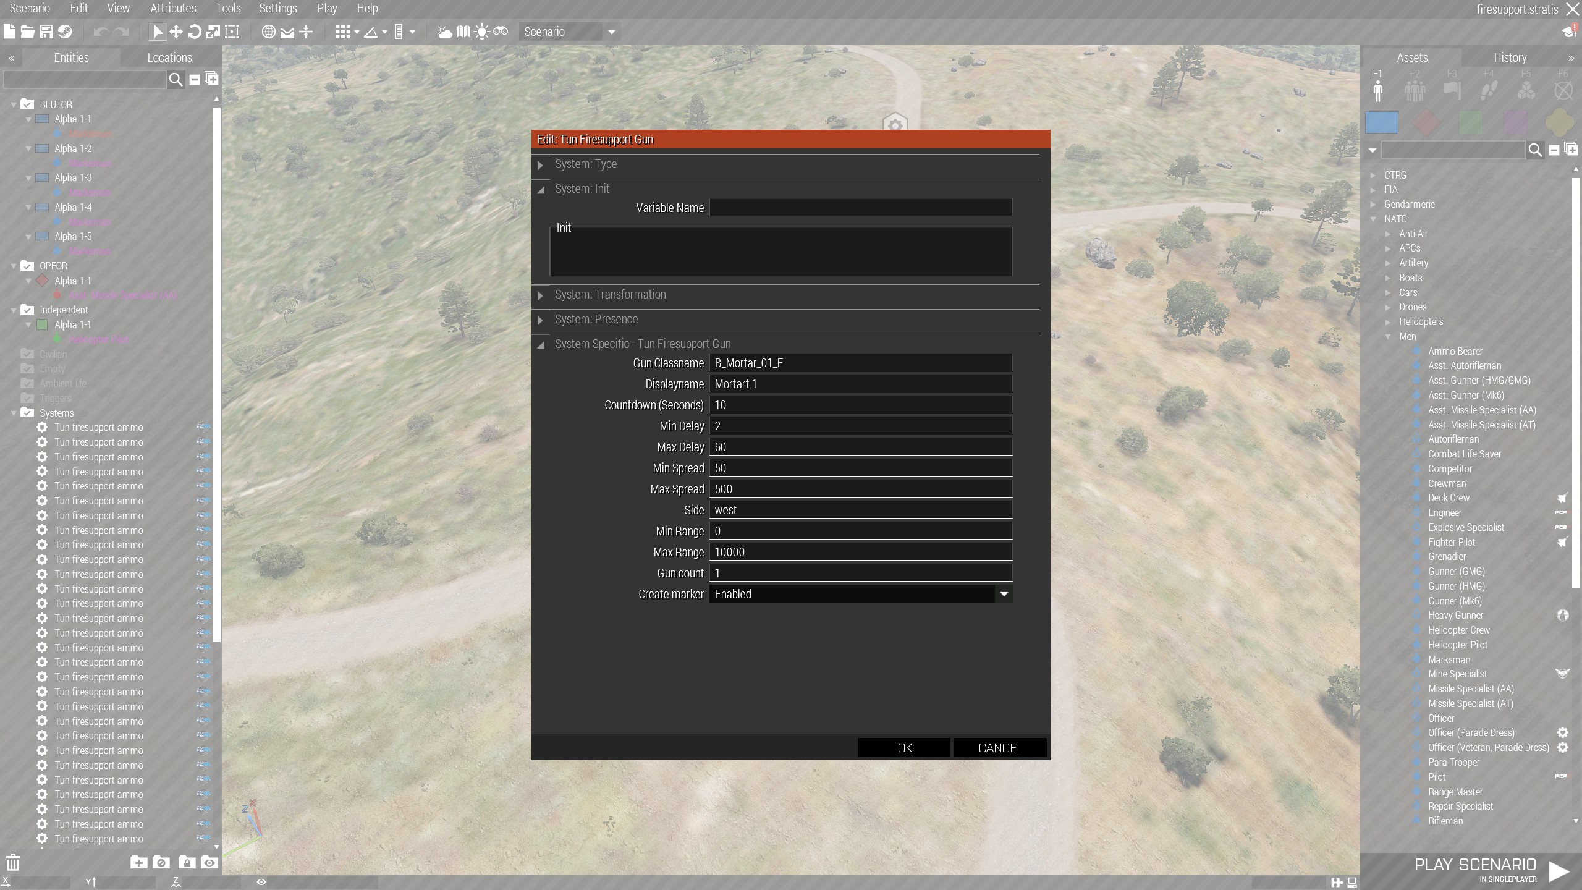The height and width of the screenshot is (890, 1582).
Task: Open the Tools menu
Action: 228,9
